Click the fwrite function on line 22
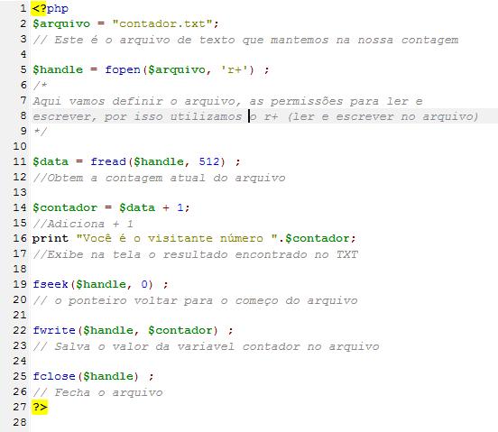Viewport: 498px width, 432px height. click(x=54, y=330)
